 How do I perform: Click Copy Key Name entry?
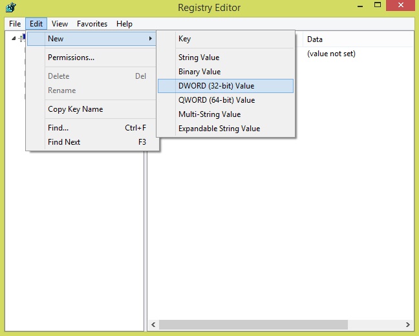click(92, 109)
